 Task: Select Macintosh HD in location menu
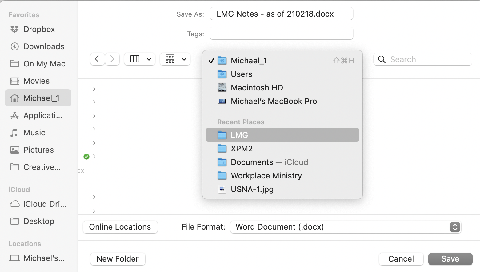pyautogui.click(x=282, y=88)
